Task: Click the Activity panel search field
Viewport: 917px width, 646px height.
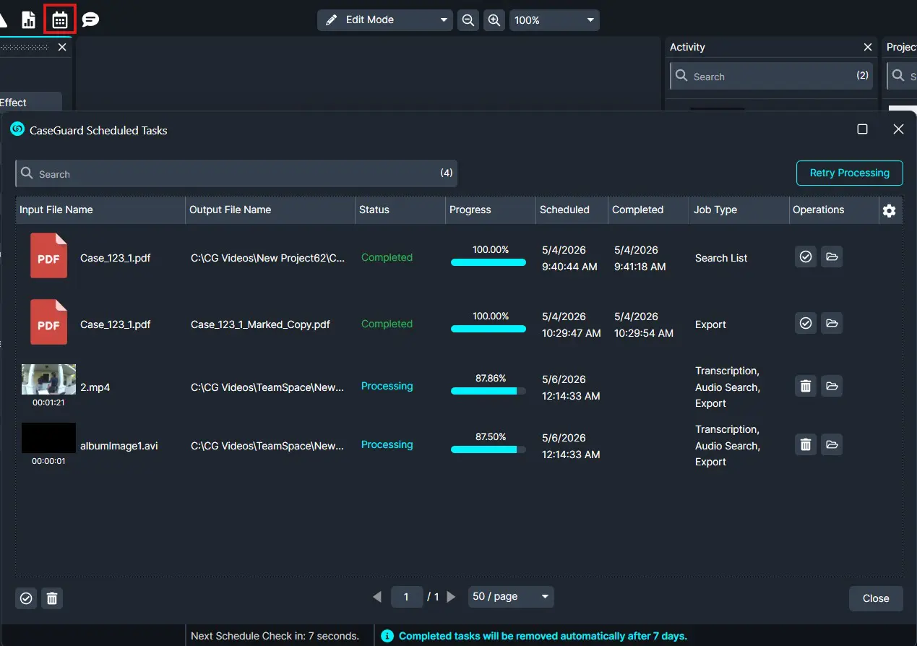Action: (772, 76)
